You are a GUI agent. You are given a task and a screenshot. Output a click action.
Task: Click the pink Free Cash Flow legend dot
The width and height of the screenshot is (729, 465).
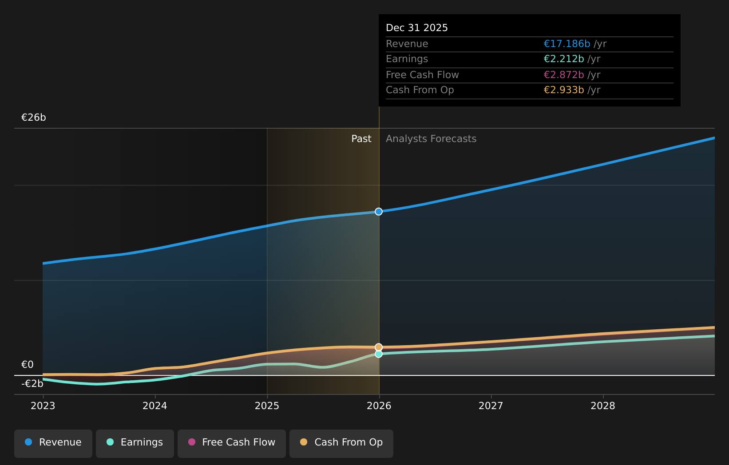(x=192, y=442)
